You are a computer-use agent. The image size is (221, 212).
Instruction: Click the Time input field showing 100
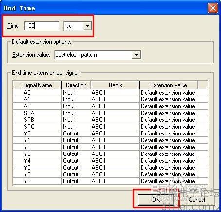pyautogui.click(x=42, y=26)
